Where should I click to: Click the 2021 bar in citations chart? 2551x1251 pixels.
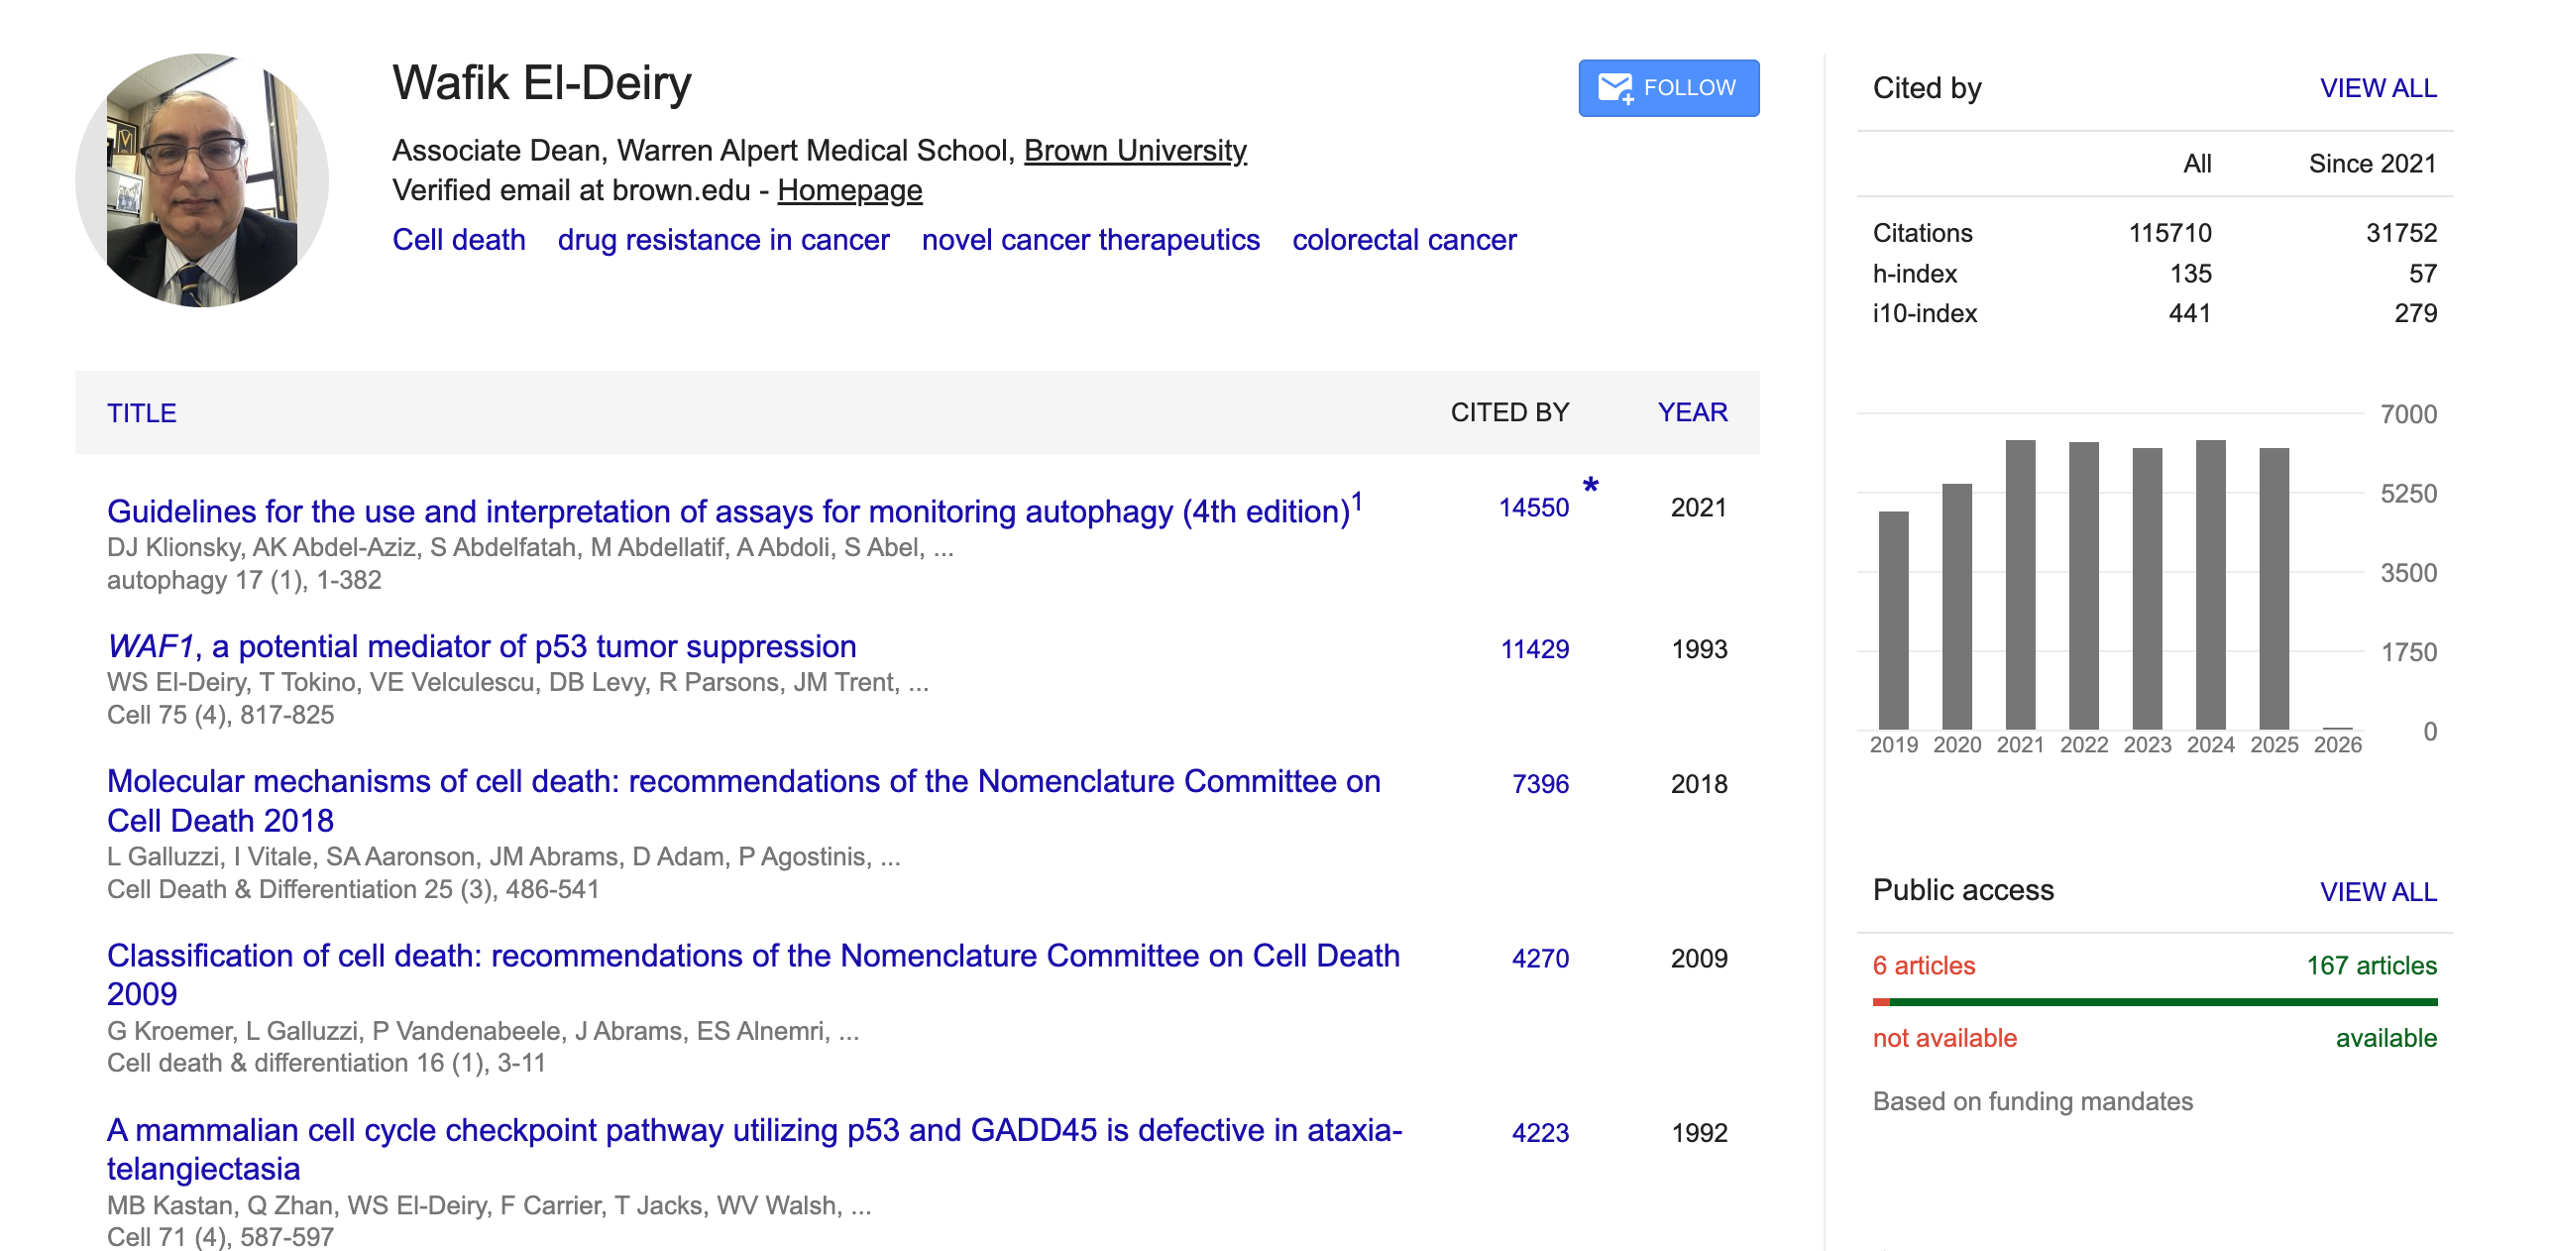tap(2020, 585)
